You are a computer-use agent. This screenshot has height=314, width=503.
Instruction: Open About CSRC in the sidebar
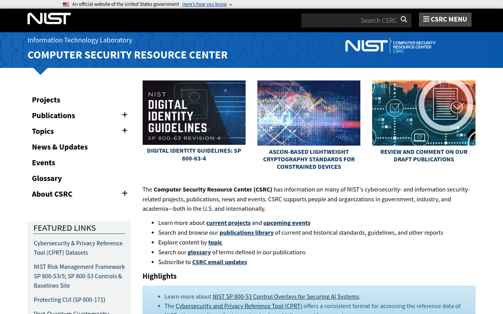click(52, 194)
